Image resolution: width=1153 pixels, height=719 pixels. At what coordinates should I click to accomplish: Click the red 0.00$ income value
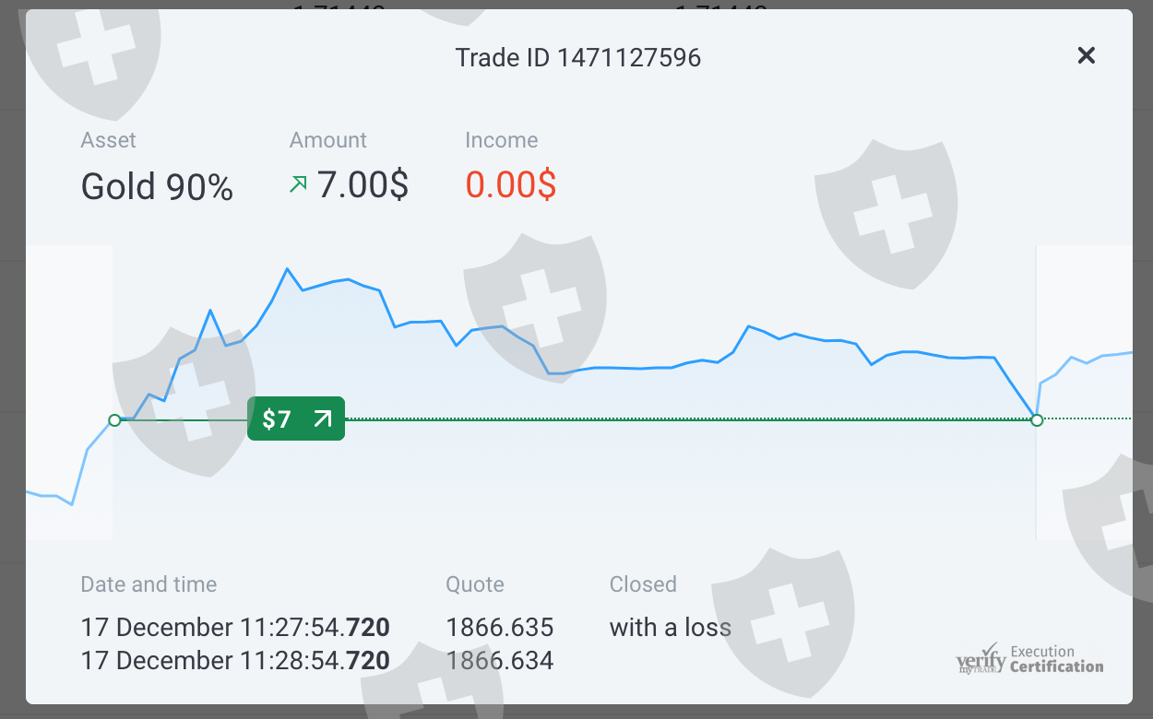pos(510,185)
